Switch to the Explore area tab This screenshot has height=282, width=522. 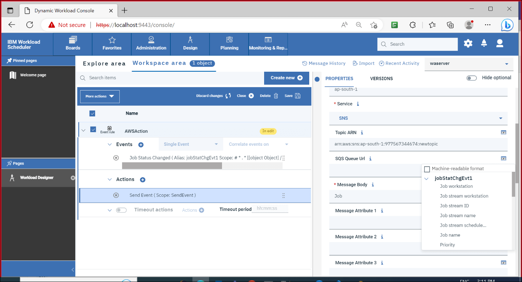[104, 64]
